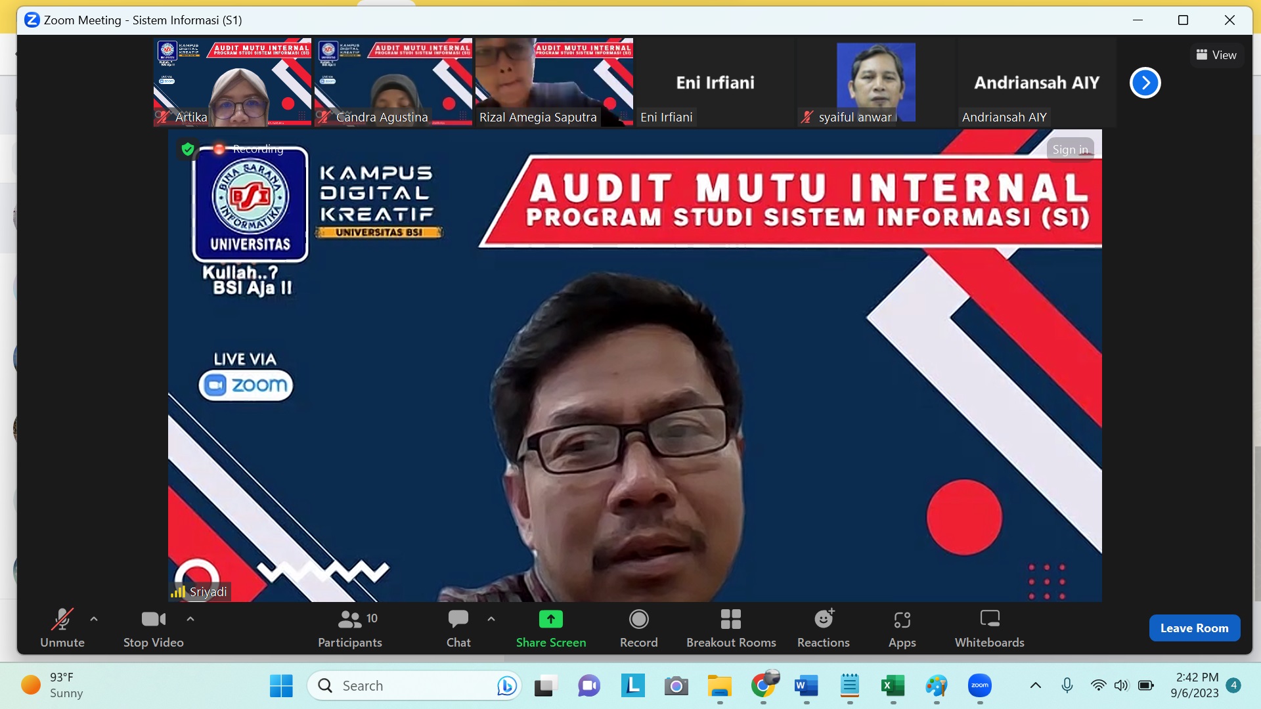Open Reactions menu

(824, 628)
